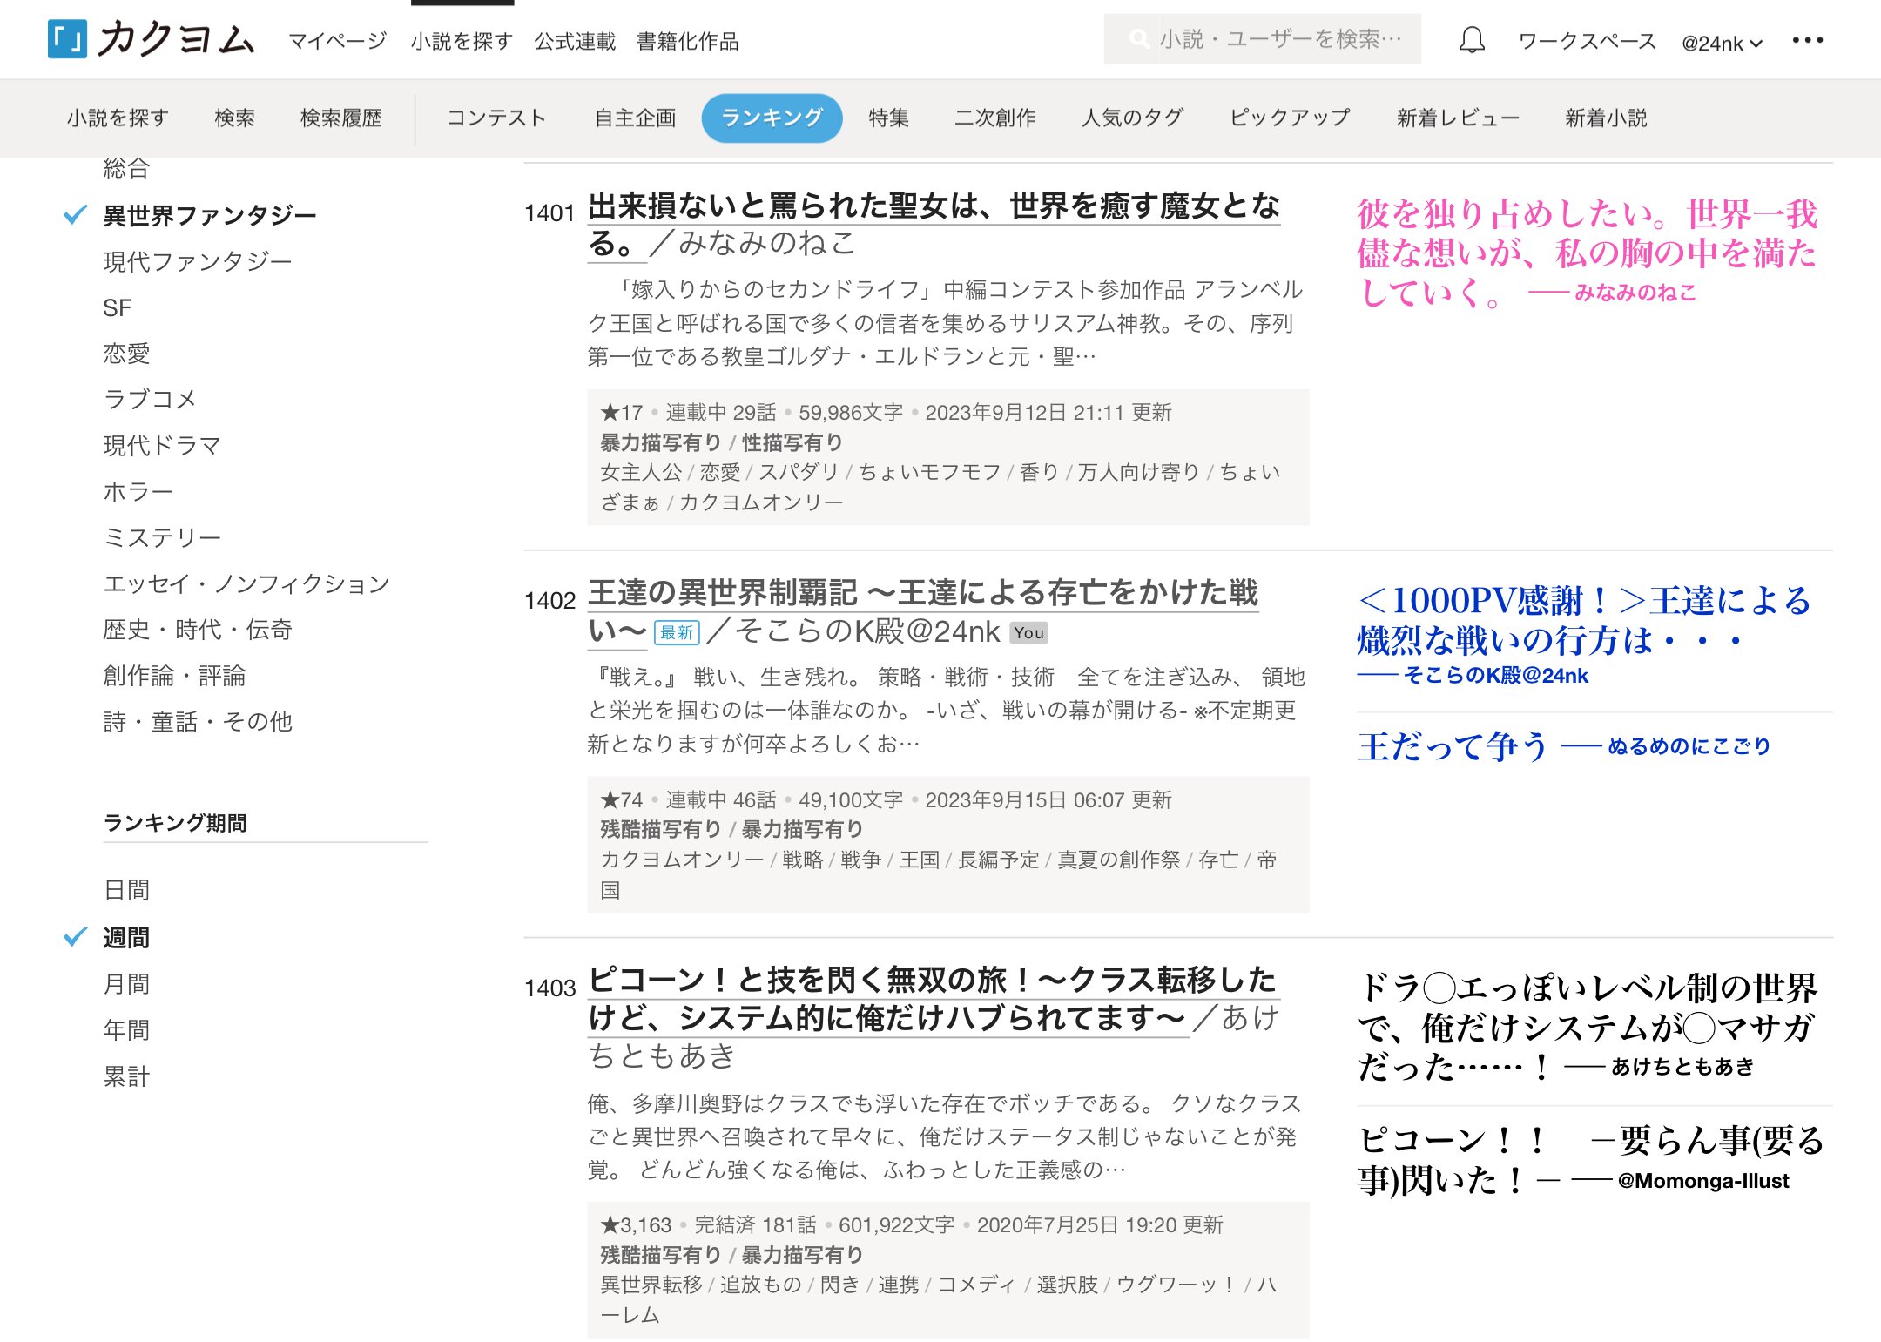This screenshot has height=1342, width=1881.
Task: Open the novel titled 出来損ないと罵られた聖女は
Action: point(933,206)
